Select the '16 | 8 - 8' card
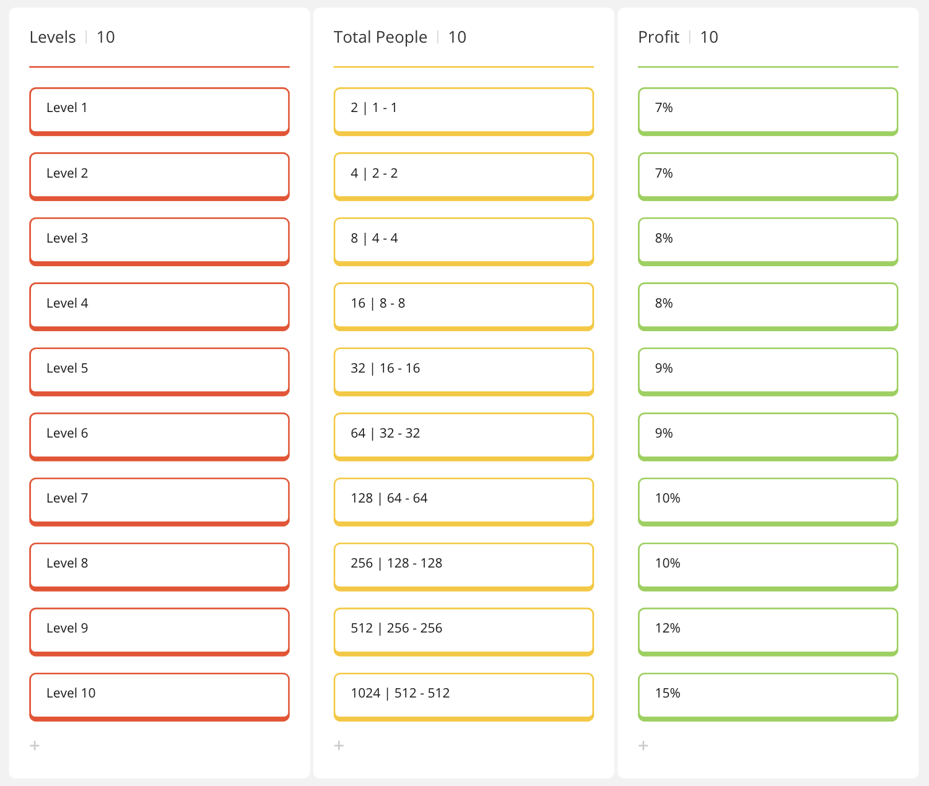 click(x=464, y=306)
